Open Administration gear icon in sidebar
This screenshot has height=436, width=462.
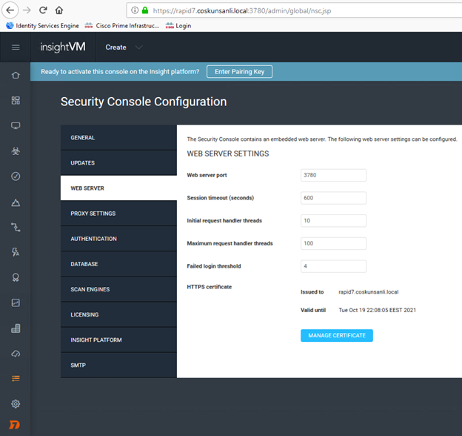click(x=16, y=404)
